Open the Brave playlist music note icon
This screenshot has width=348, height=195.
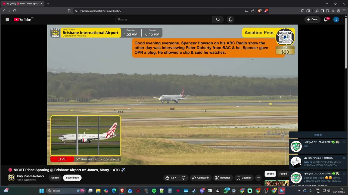click(317, 11)
